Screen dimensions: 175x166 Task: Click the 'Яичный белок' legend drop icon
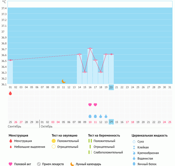click(x=134, y=164)
